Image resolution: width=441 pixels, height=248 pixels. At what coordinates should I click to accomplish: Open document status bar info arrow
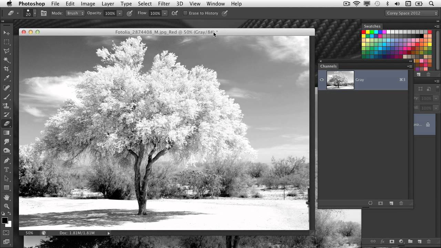click(x=109, y=233)
